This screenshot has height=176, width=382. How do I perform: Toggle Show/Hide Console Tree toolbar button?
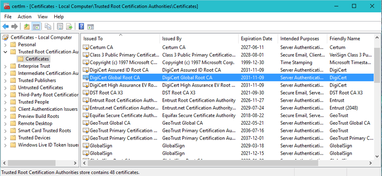(x=36, y=26)
